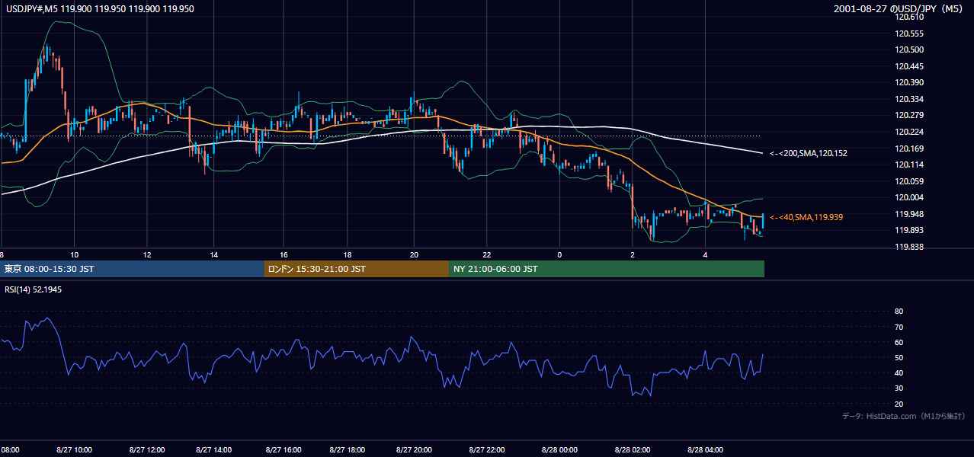Click the 120.445 price axis label
Image resolution: width=974 pixels, height=457 pixels.
point(909,66)
